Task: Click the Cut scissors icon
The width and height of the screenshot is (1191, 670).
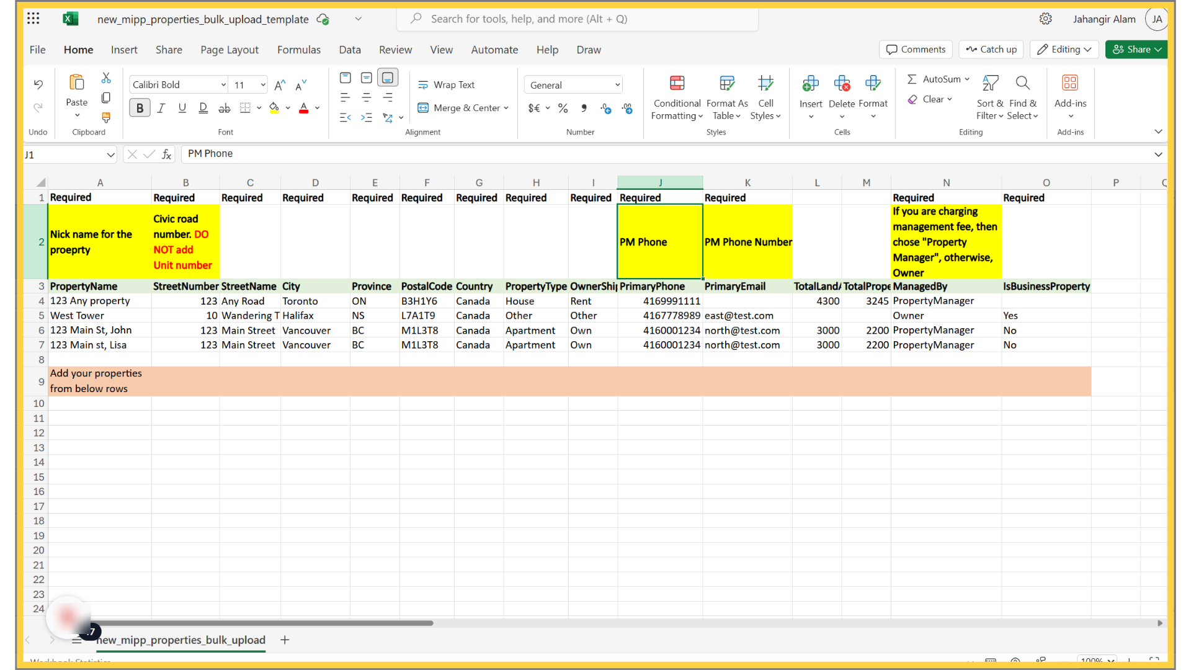Action: pos(106,78)
